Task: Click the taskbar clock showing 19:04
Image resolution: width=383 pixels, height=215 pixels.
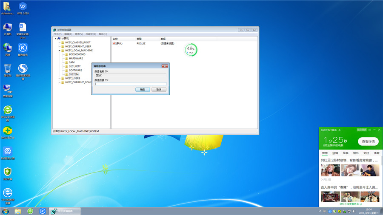Action: point(369,211)
